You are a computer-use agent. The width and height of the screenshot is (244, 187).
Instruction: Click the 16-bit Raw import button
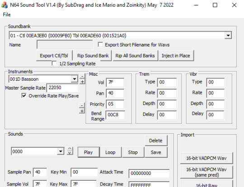[206, 184]
